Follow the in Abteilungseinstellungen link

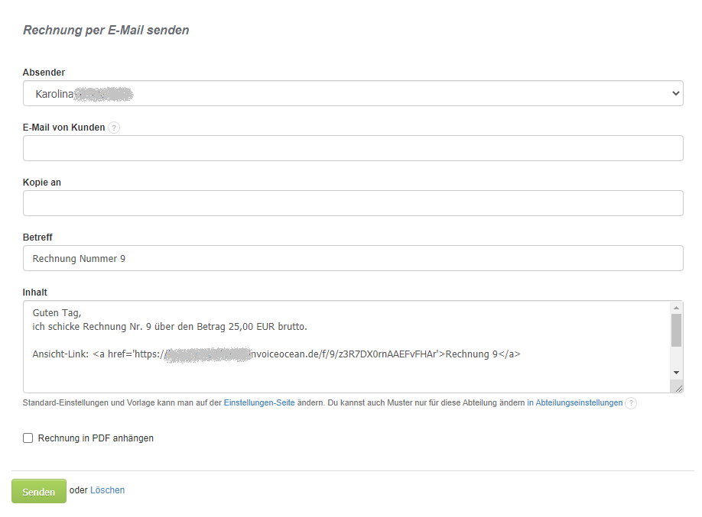pos(574,402)
